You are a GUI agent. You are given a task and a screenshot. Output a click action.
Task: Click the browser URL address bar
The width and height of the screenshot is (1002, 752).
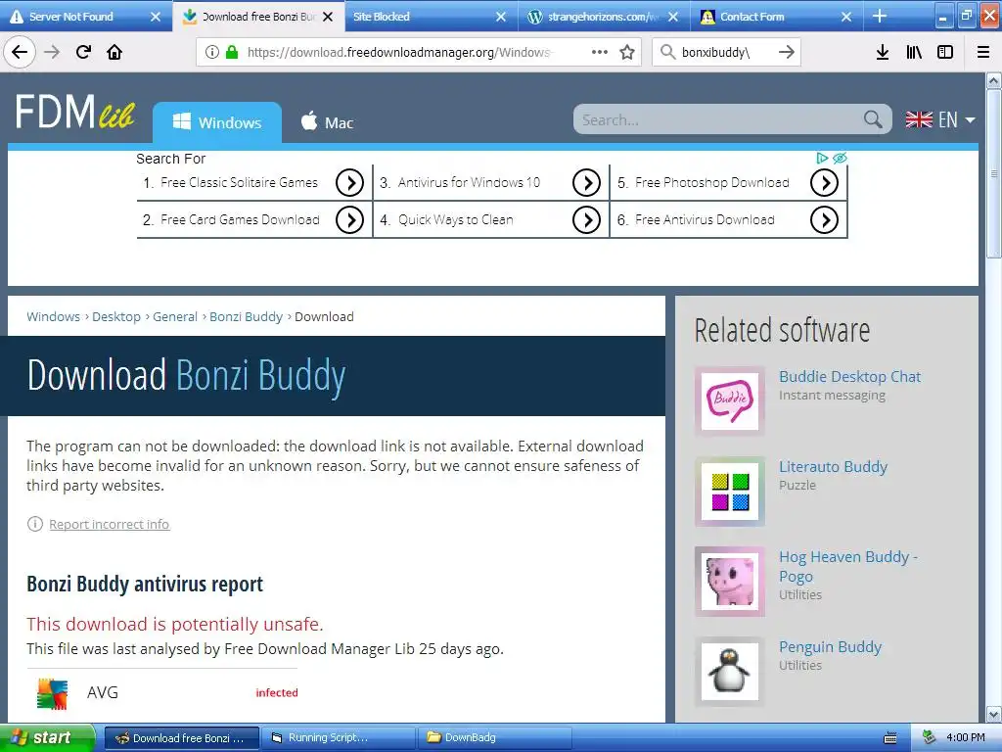(x=419, y=53)
